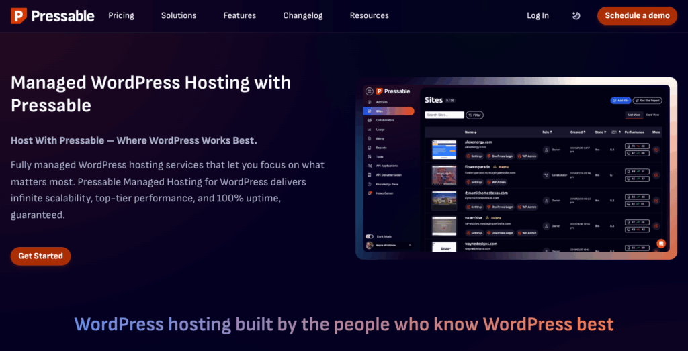688x351 pixels.
Task: Click the moon theme icon beside Log In
Action: point(576,16)
